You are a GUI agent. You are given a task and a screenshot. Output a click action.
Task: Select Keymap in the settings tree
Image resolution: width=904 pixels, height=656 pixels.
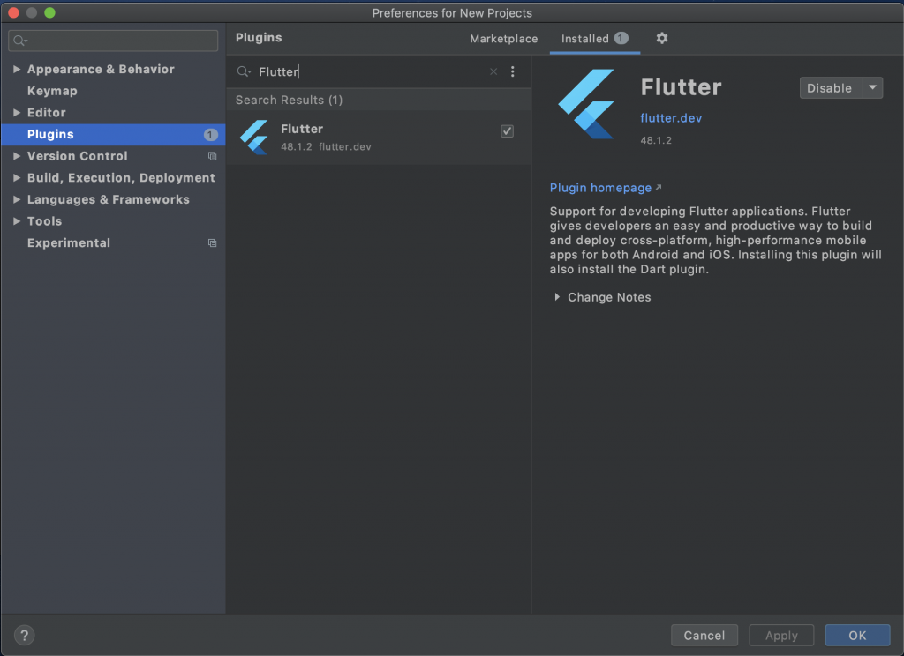(x=52, y=91)
